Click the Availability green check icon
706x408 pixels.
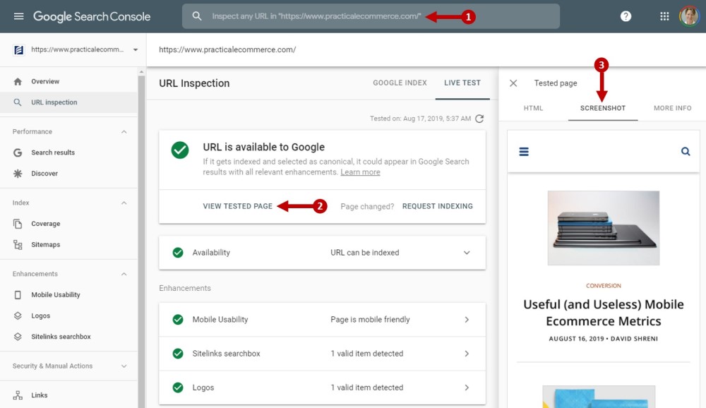tap(178, 253)
